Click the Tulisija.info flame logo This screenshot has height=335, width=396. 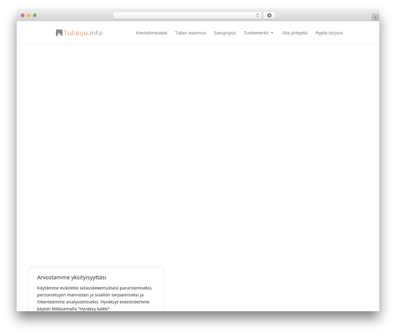click(79, 33)
